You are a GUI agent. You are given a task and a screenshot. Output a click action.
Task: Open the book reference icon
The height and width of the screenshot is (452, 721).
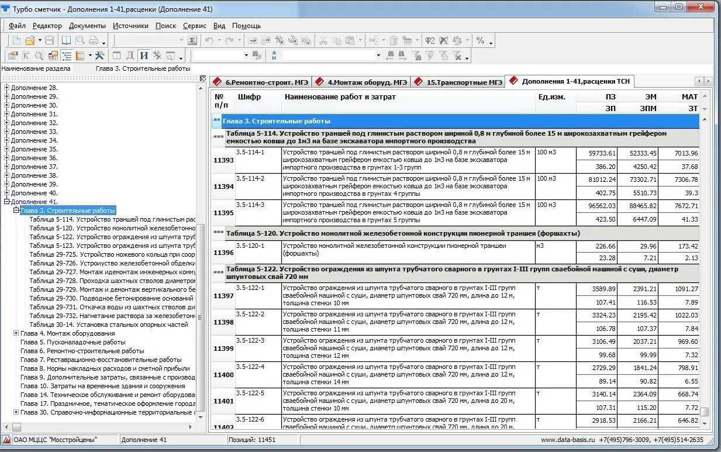[x=66, y=40]
